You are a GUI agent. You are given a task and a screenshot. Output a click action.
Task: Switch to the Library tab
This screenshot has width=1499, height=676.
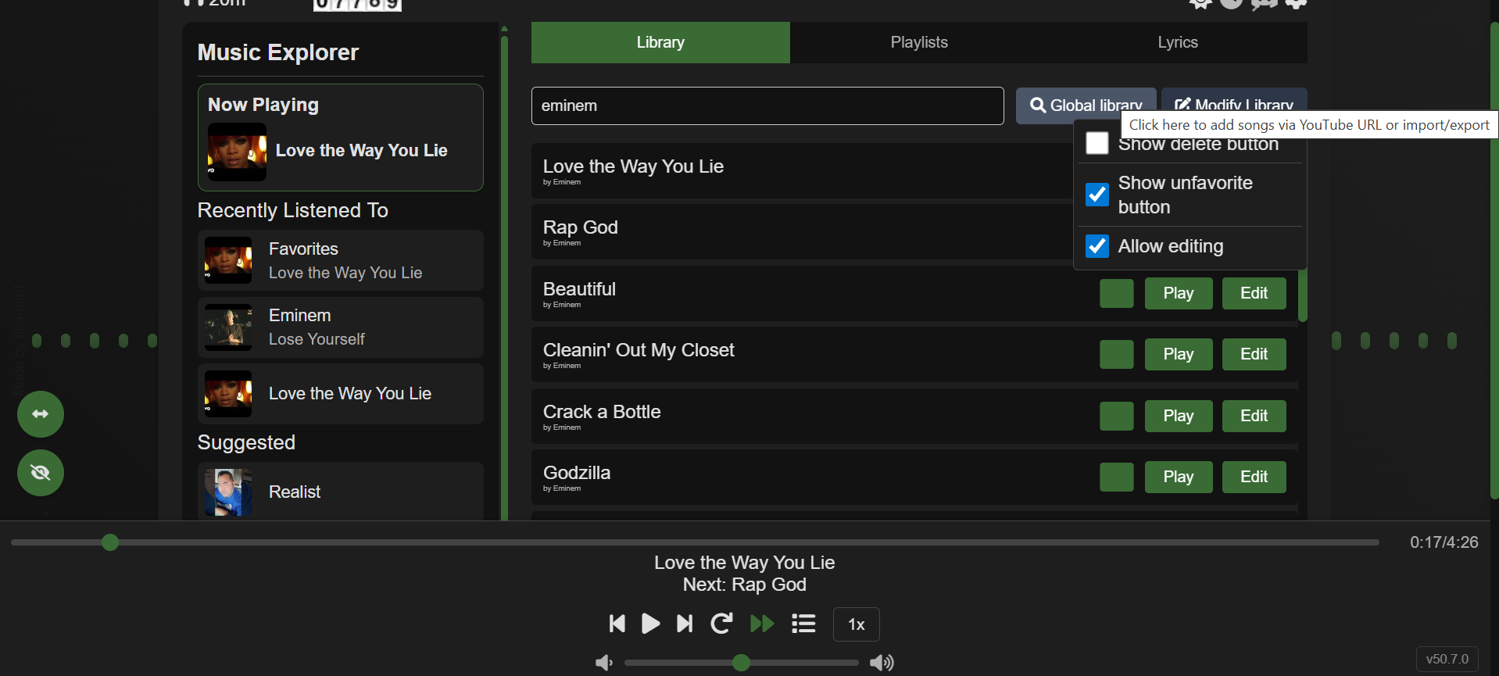[x=660, y=42]
